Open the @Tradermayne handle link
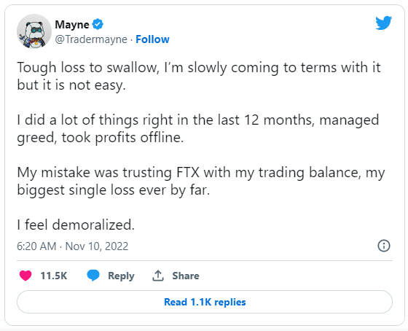Viewport: 408px width, 331px height. 91,39
